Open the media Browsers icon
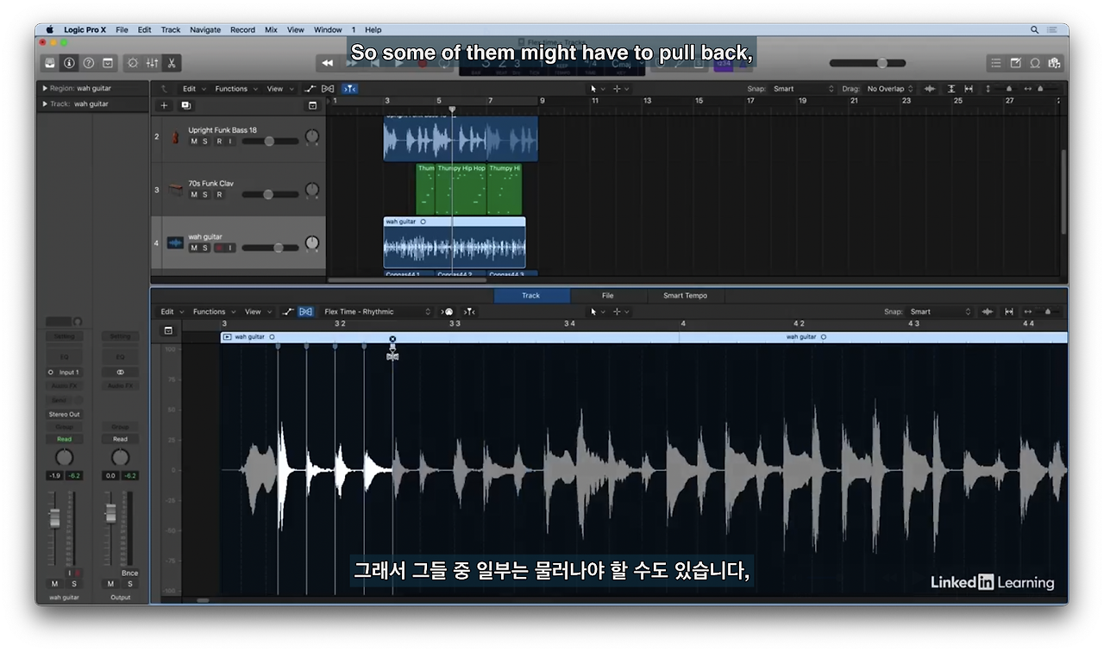Screen dimensions: 1104x652 coord(1054,63)
